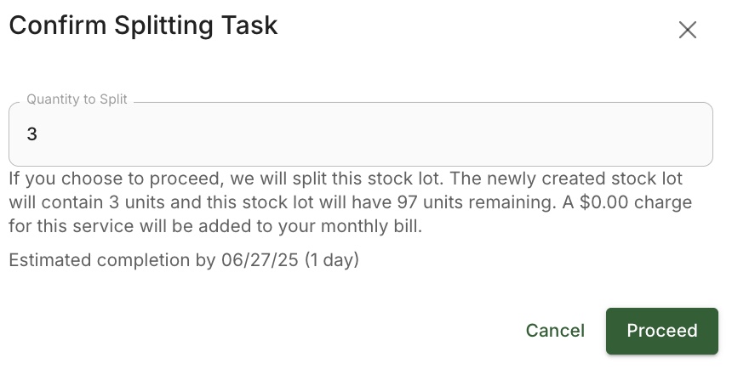Cancel the splitting task

click(555, 331)
